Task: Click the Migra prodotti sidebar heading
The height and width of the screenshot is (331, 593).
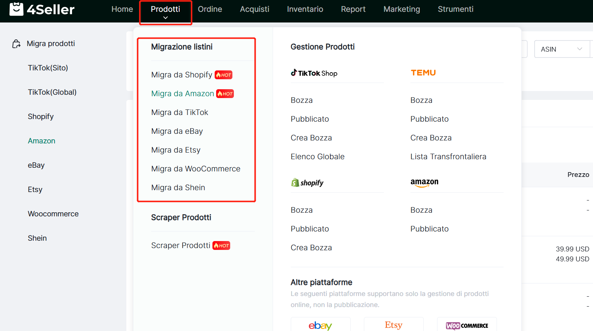Action: [51, 43]
